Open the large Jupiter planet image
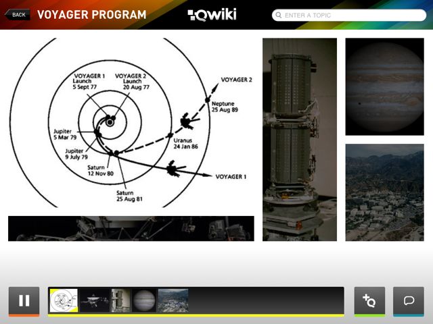Screen dimensions: 433x324 click(385, 87)
